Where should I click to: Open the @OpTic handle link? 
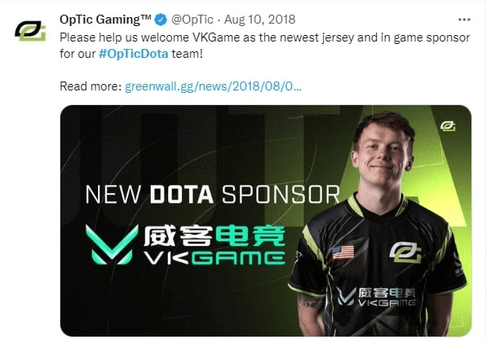coord(192,20)
